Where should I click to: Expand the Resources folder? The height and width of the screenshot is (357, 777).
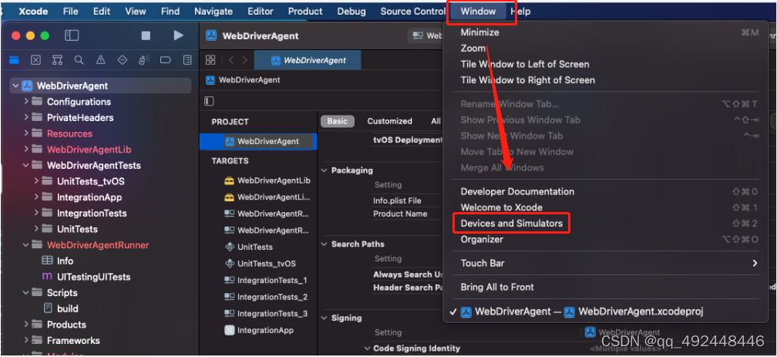coord(26,133)
